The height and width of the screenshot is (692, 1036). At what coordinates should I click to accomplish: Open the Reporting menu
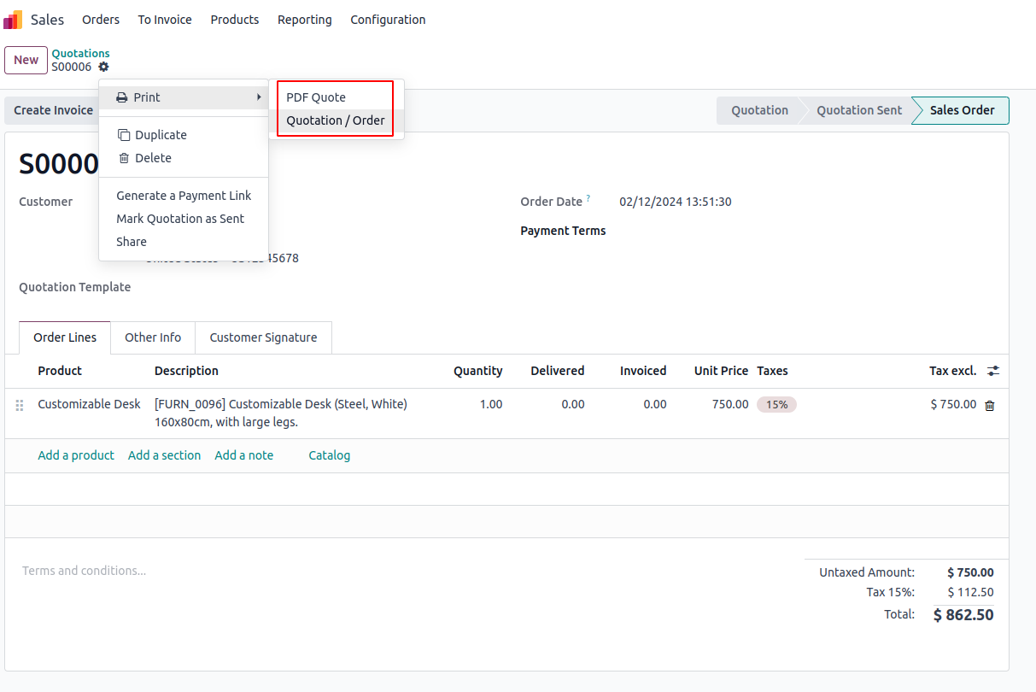click(x=304, y=20)
